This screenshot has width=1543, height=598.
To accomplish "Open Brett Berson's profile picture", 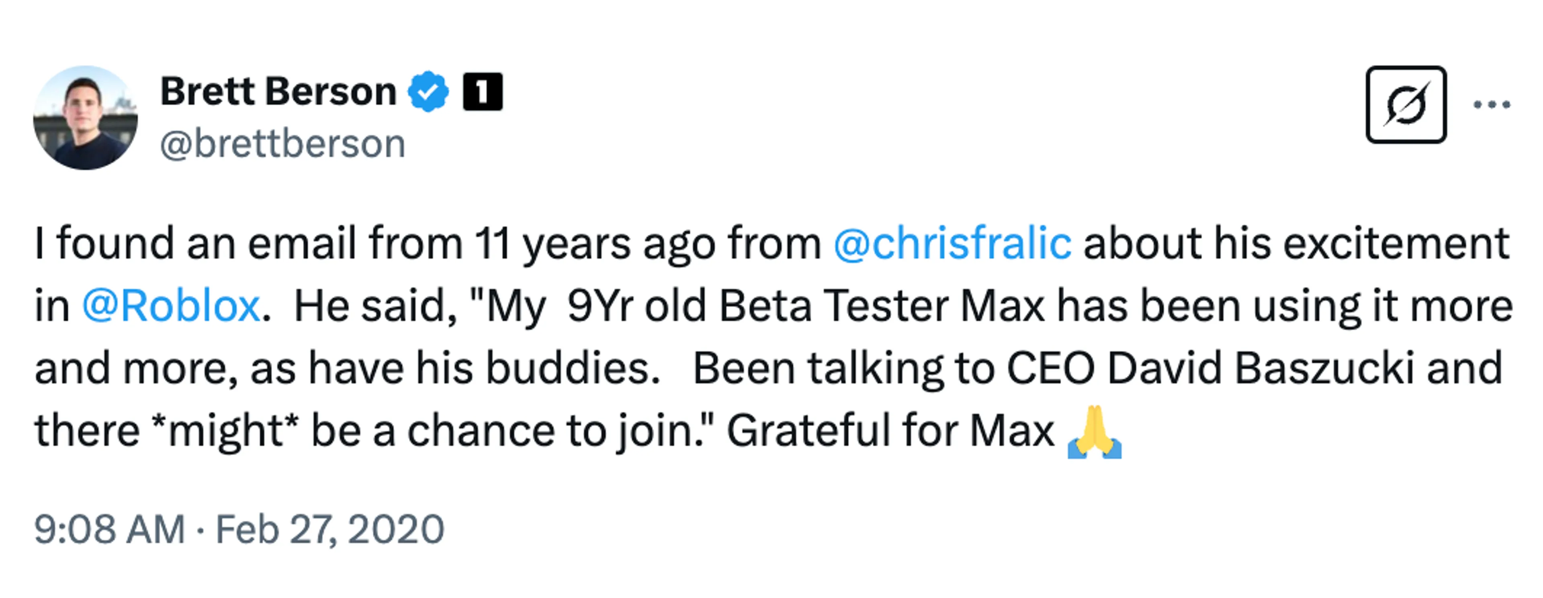I will 85,118.
